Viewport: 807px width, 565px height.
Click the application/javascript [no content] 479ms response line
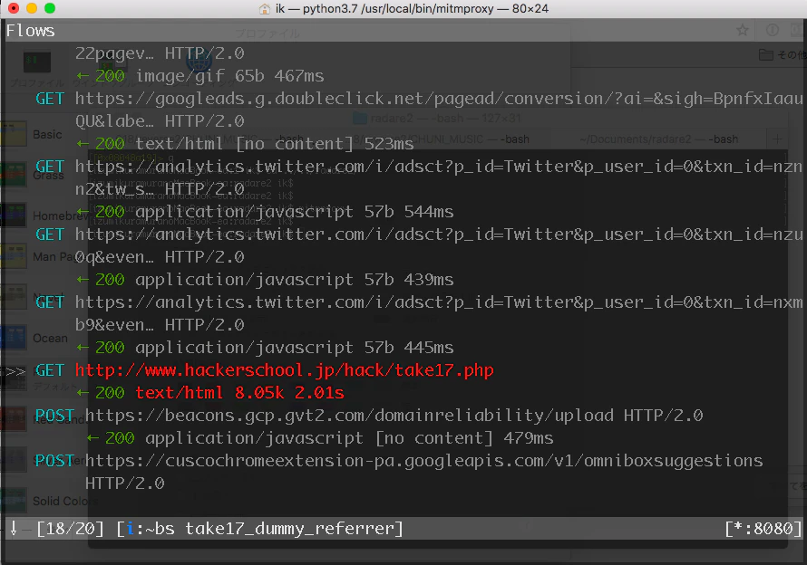coord(320,438)
